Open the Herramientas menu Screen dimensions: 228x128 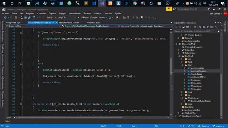74,14
